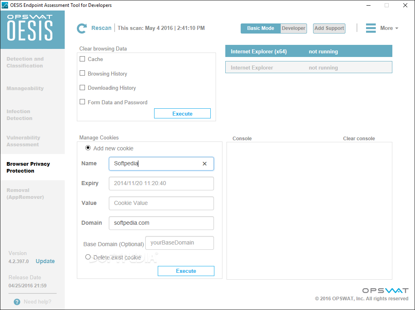Click the More menu label
Viewport: 415px width, 310px height.
[386, 28]
